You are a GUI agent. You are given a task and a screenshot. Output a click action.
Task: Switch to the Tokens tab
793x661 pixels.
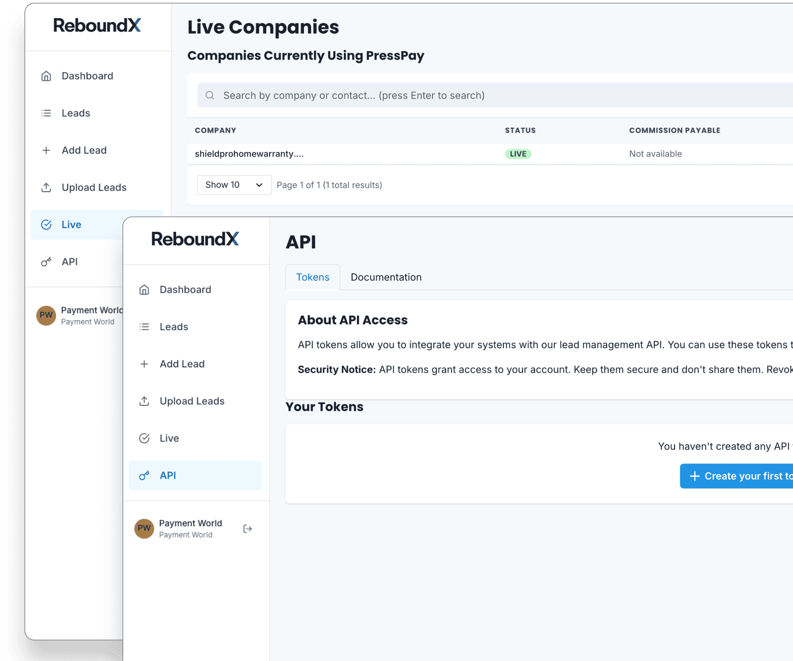tap(313, 277)
